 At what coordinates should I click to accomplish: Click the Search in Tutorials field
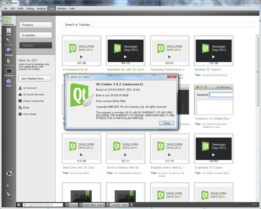point(158,24)
